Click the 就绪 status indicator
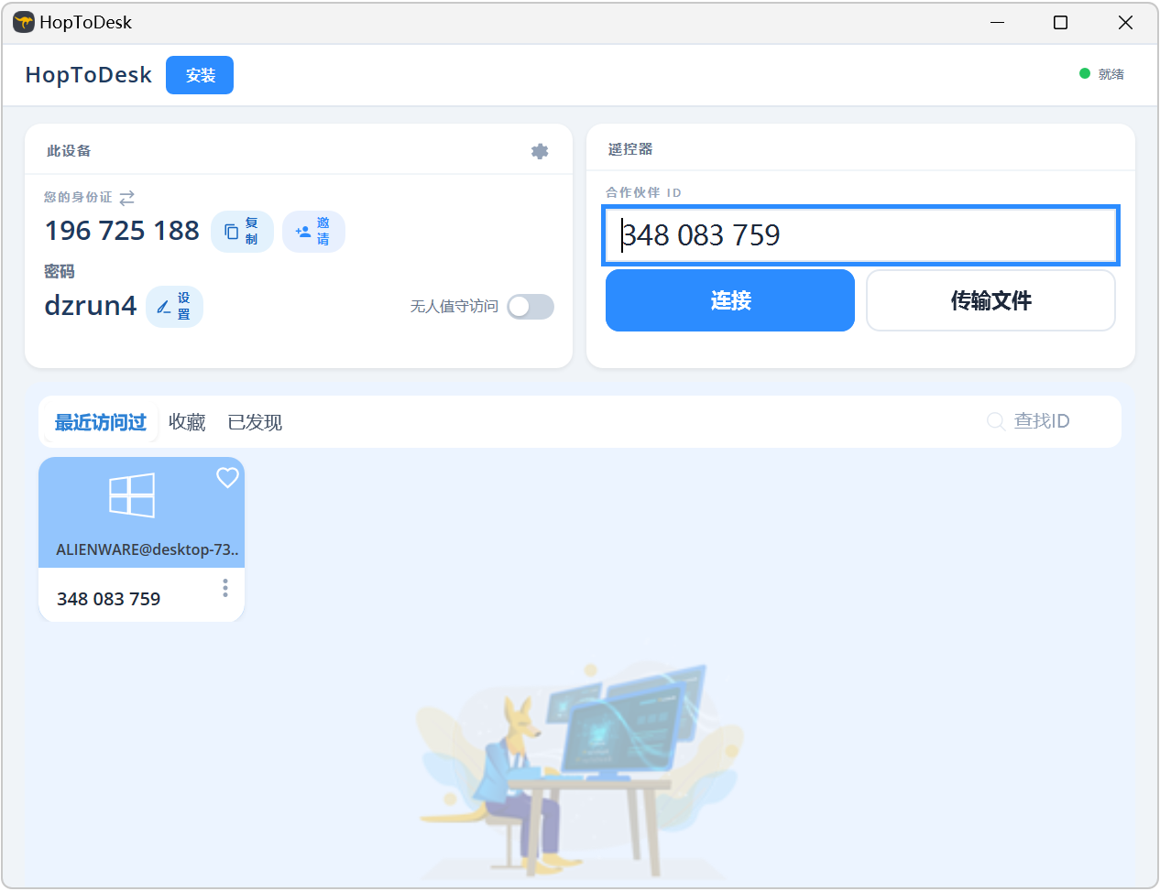Screen dimensions: 1160x891 pyautogui.click(x=1101, y=74)
